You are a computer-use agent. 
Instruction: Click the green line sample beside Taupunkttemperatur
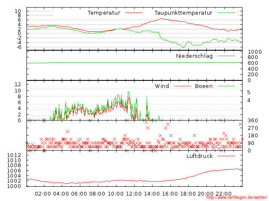(x=226, y=13)
